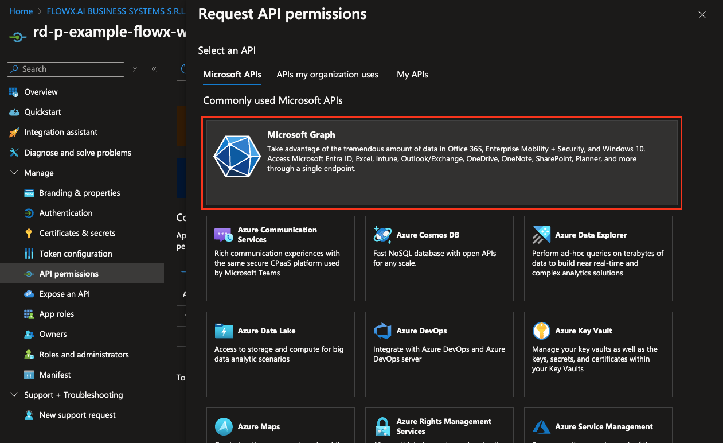Clear the sidebar search with the X

point(135,69)
